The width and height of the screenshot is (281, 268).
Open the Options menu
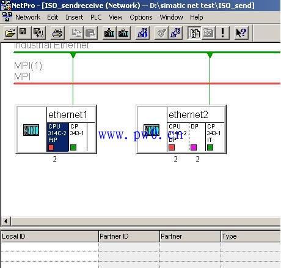[x=141, y=17]
